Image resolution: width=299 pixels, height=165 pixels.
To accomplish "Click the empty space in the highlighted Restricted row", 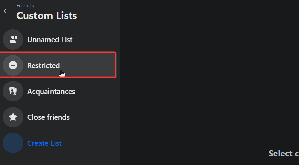I will (x=88, y=65).
